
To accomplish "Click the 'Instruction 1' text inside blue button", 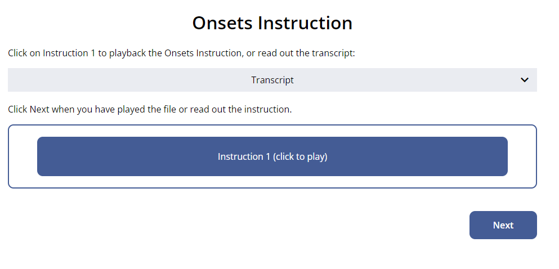I will tap(244, 156).
